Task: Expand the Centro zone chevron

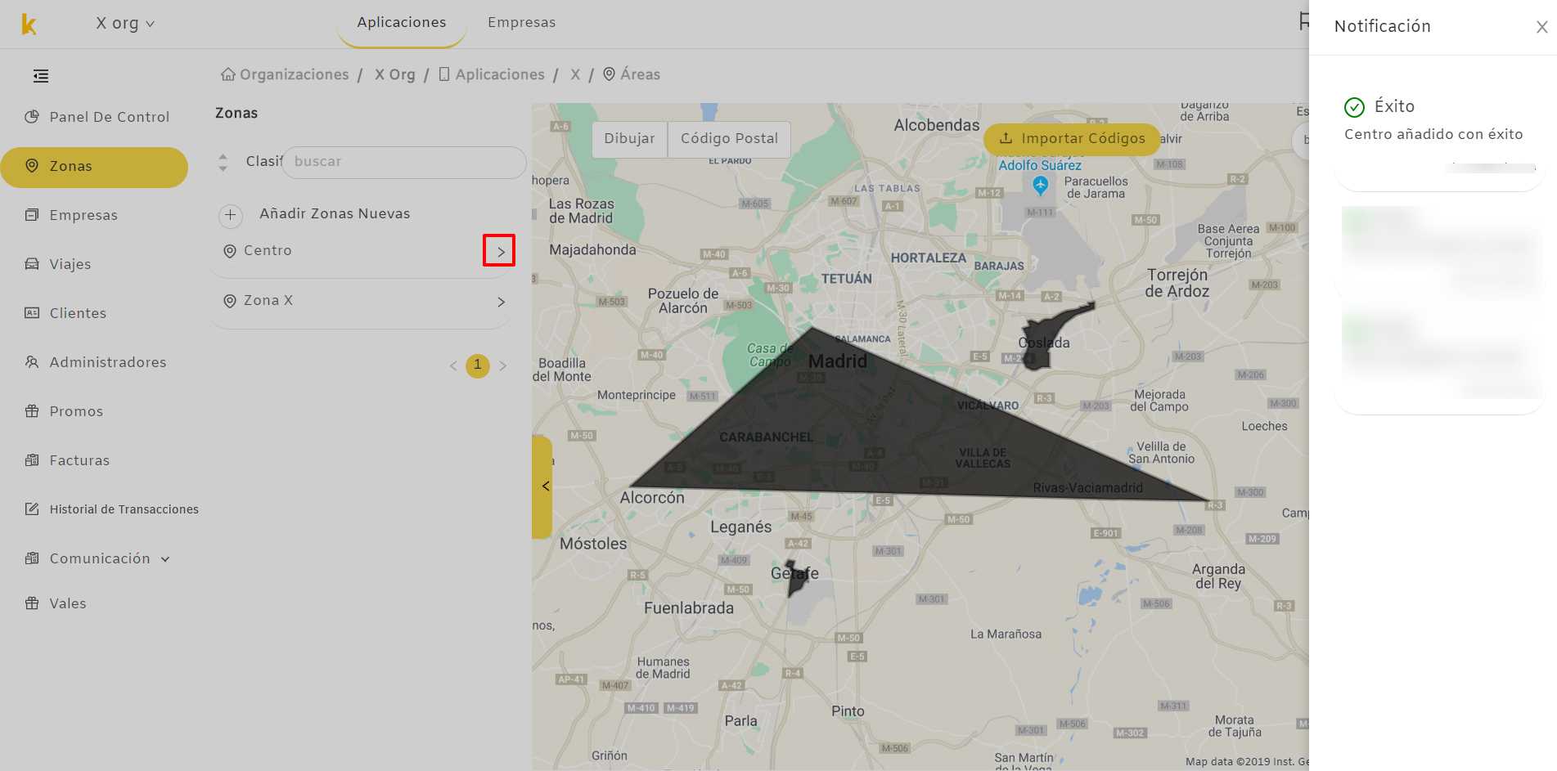Action: point(501,252)
